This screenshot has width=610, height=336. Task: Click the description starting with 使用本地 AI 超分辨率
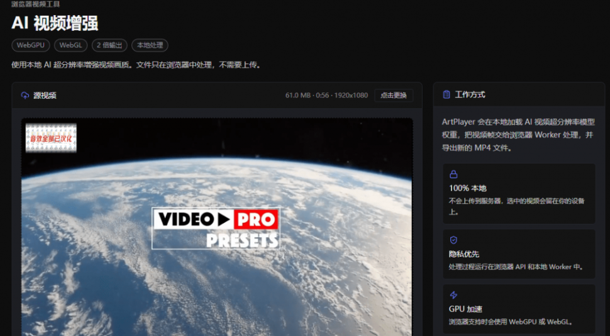pyautogui.click(x=136, y=65)
